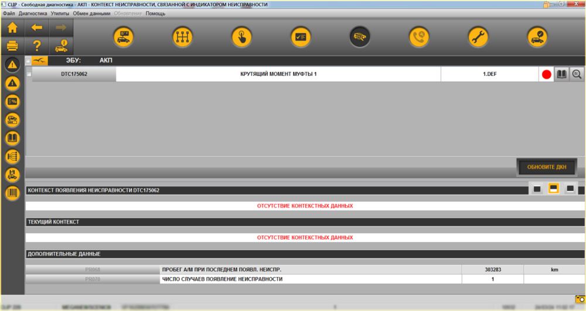586x311 pixels.
Task: Click the back arrow navigation icon
Action: (x=36, y=27)
